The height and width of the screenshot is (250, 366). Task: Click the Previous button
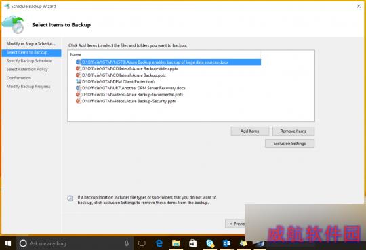point(235,224)
